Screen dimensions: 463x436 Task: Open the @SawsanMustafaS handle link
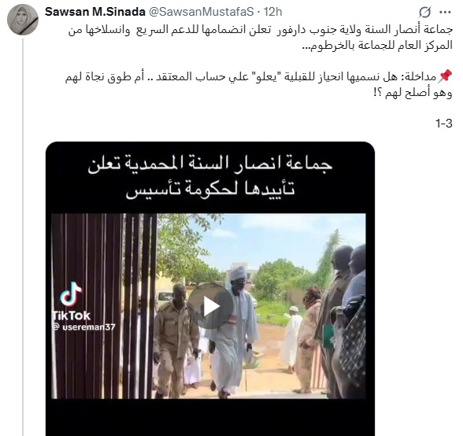coord(201,12)
